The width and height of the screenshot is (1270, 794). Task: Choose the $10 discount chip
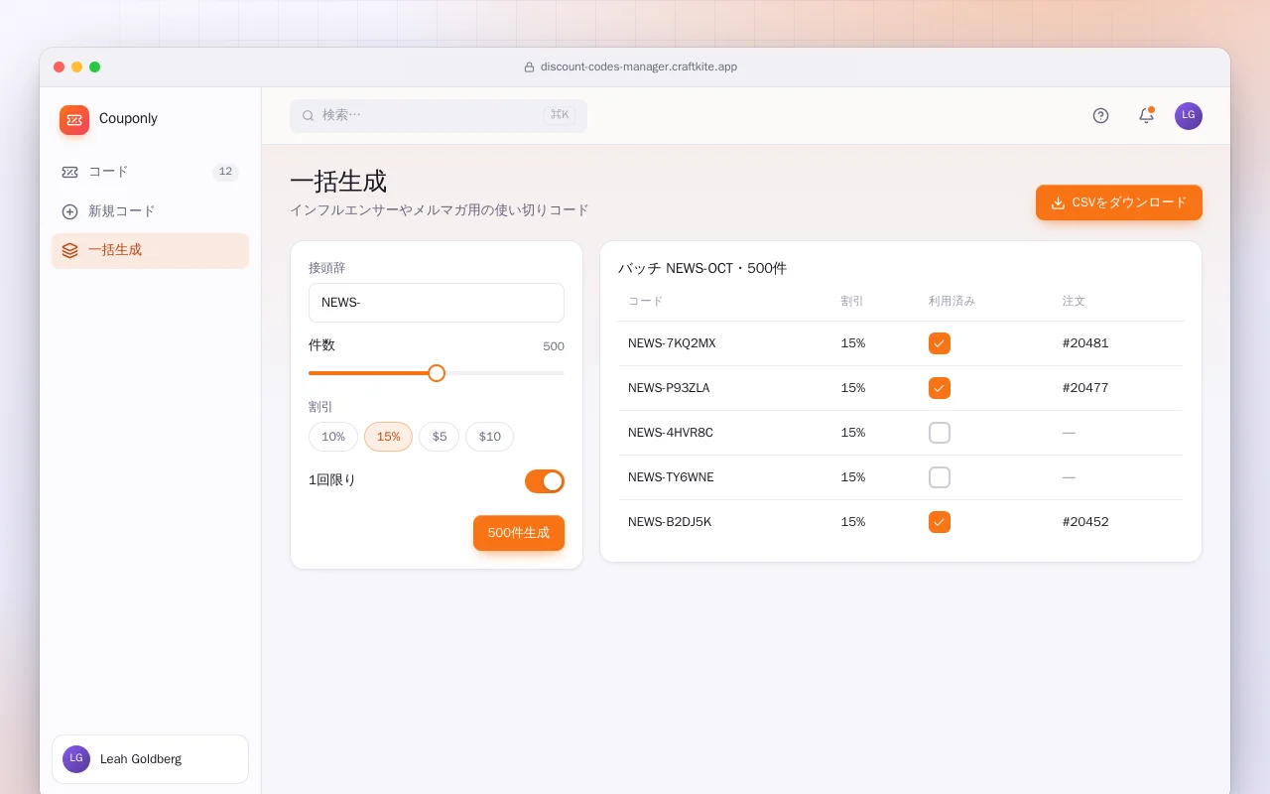[x=490, y=437]
